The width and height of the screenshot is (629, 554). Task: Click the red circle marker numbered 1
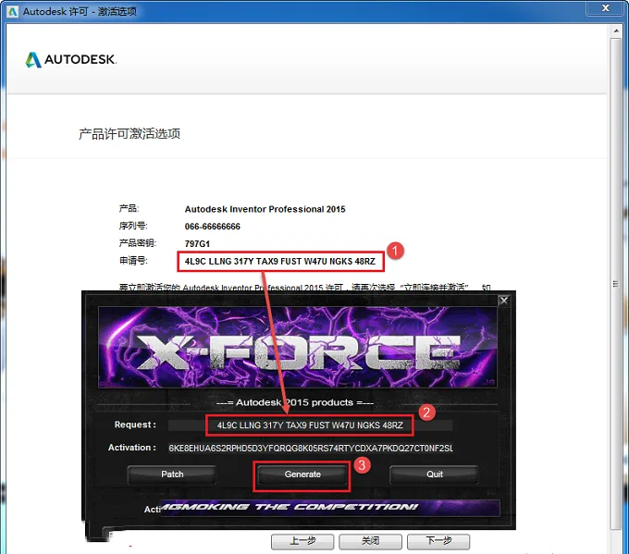(x=395, y=251)
